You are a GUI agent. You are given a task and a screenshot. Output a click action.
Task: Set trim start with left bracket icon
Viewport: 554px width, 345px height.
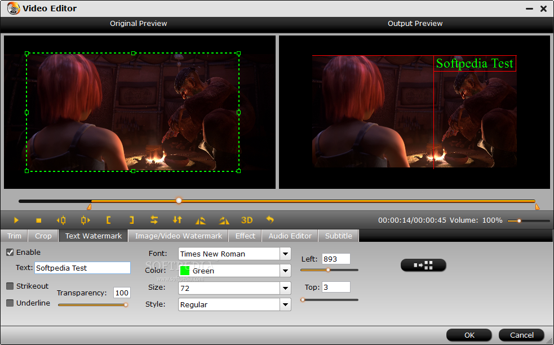pyautogui.click(x=108, y=220)
